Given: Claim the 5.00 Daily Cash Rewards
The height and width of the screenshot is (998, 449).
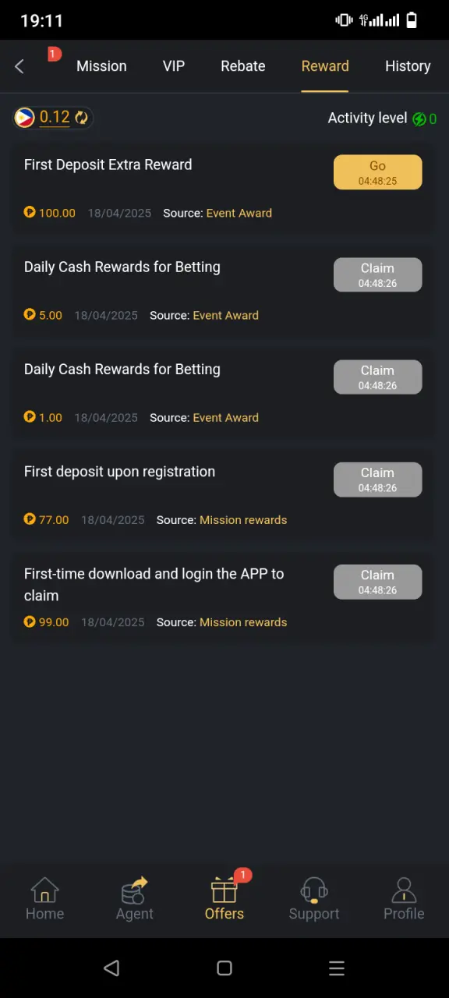Looking at the screenshot, I should pos(378,274).
